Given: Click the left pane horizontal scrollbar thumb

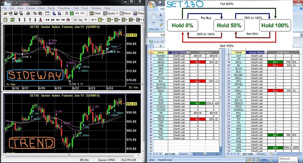Looking at the screenshot, I should [205, 154].
